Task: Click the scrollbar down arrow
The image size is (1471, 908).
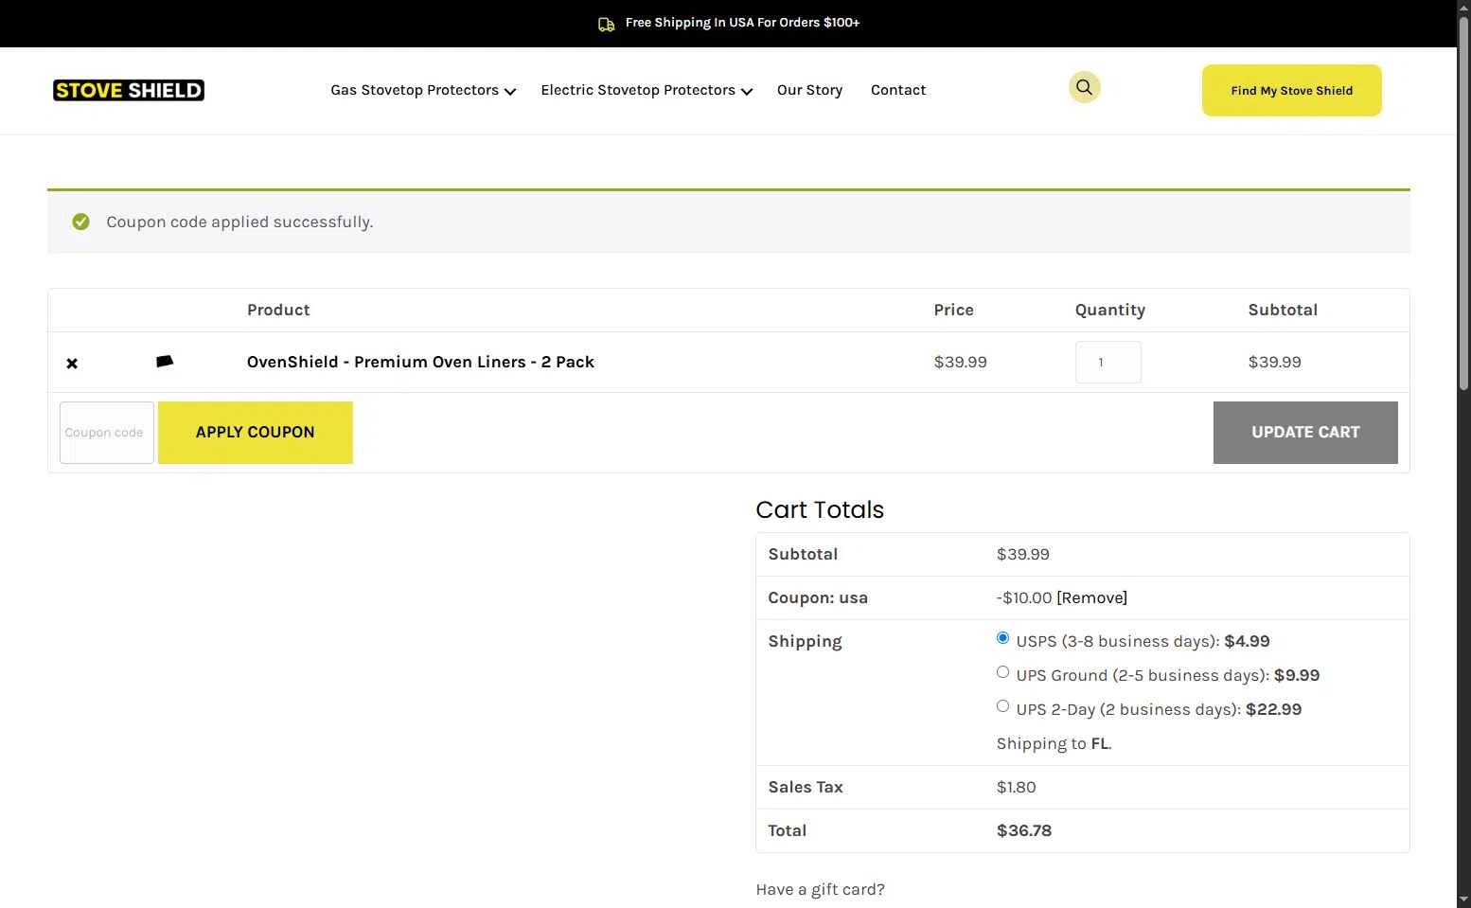Action: (x=1463, y=899)
